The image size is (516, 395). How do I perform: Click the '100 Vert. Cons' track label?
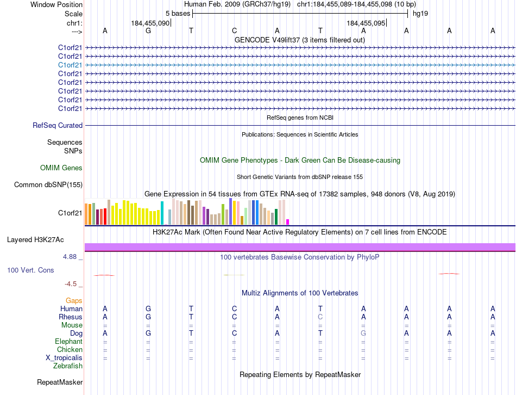click(30, 270)
